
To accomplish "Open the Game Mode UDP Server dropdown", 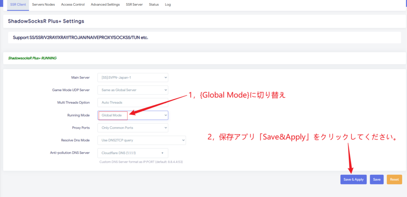I will click(133, 90).
